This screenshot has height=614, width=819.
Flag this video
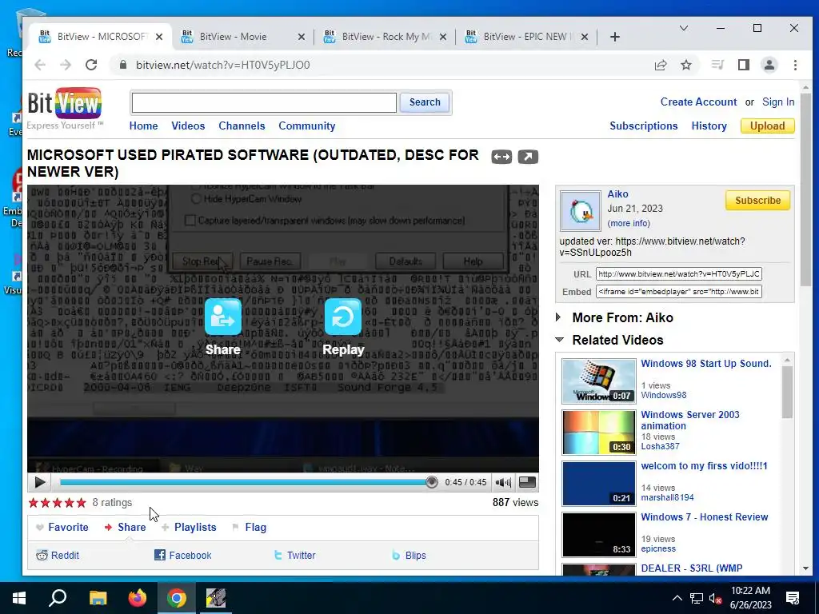pyautogui.click(x=250, y=528)
